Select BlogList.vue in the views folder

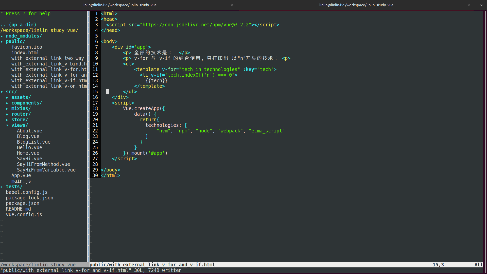(x=33, y=142)
